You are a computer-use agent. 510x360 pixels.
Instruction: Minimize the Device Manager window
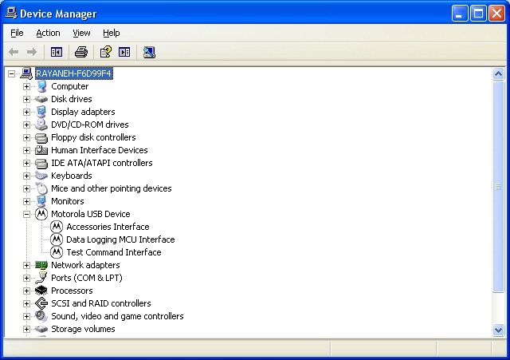coord(460,14)
